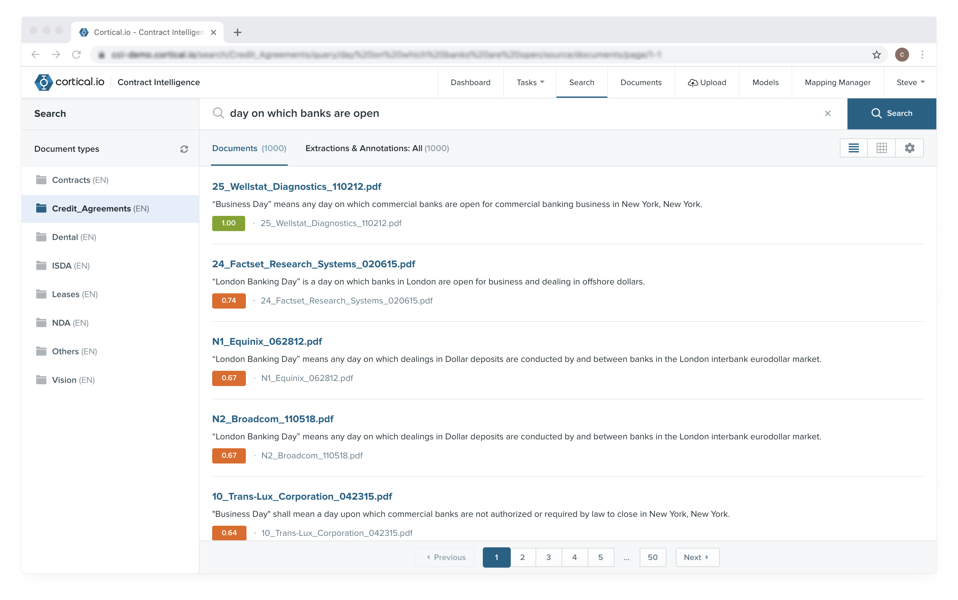This screenshot has width=958, height=600.
Task: Bookmark page with star icon
Action: 876,55
